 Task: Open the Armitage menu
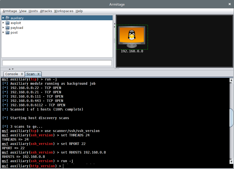coord(10,11)
